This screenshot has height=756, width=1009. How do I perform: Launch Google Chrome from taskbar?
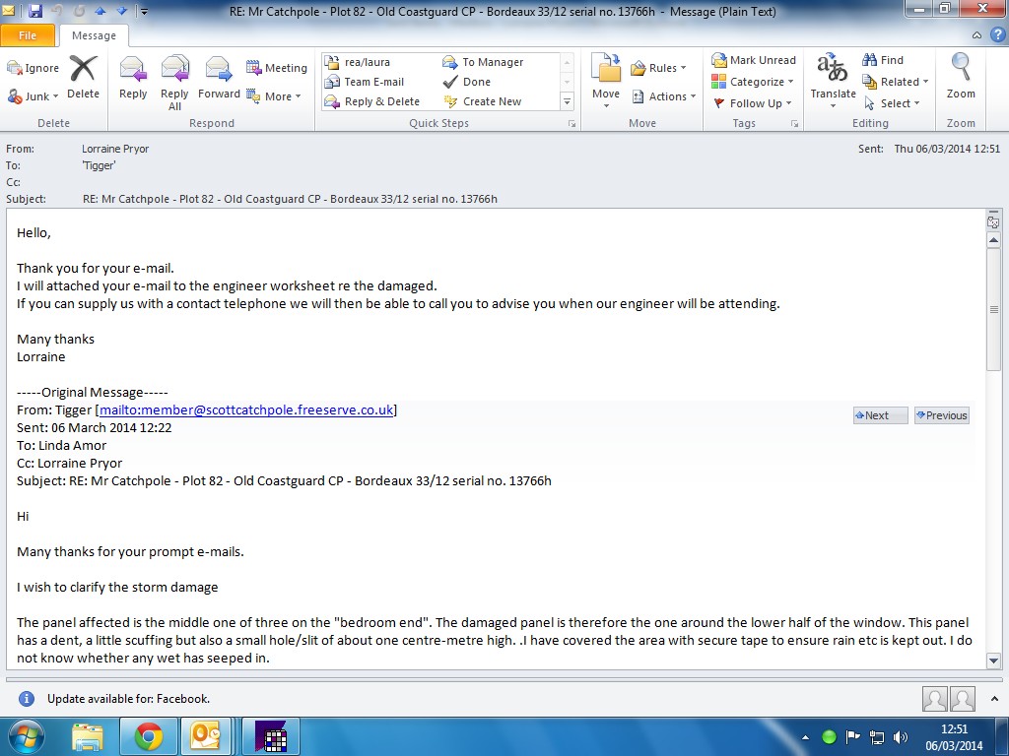(149, 737)
